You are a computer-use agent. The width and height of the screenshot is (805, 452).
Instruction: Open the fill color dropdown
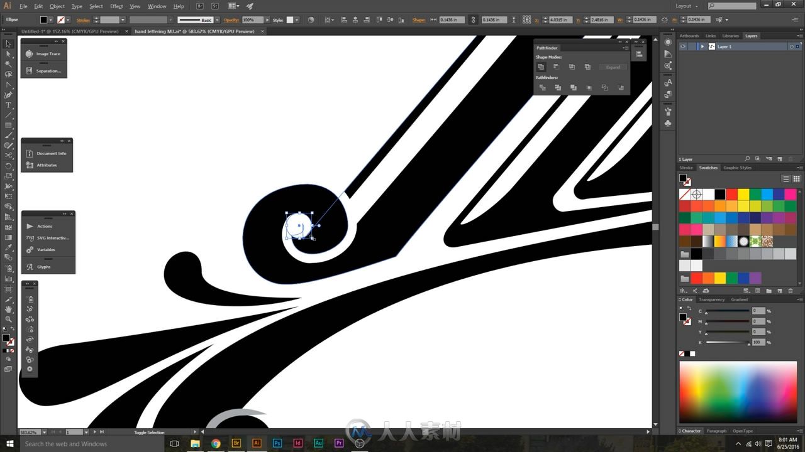coord(52,20)
